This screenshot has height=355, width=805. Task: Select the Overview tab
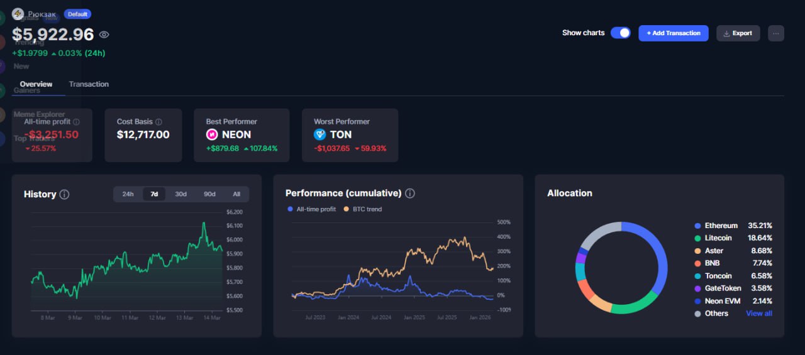click(x=36, y=84)
